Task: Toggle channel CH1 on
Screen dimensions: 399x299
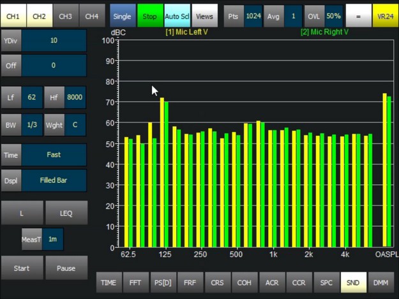Action: click(13, 16)
